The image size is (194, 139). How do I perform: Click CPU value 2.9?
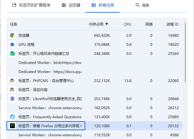click(129, 36)
